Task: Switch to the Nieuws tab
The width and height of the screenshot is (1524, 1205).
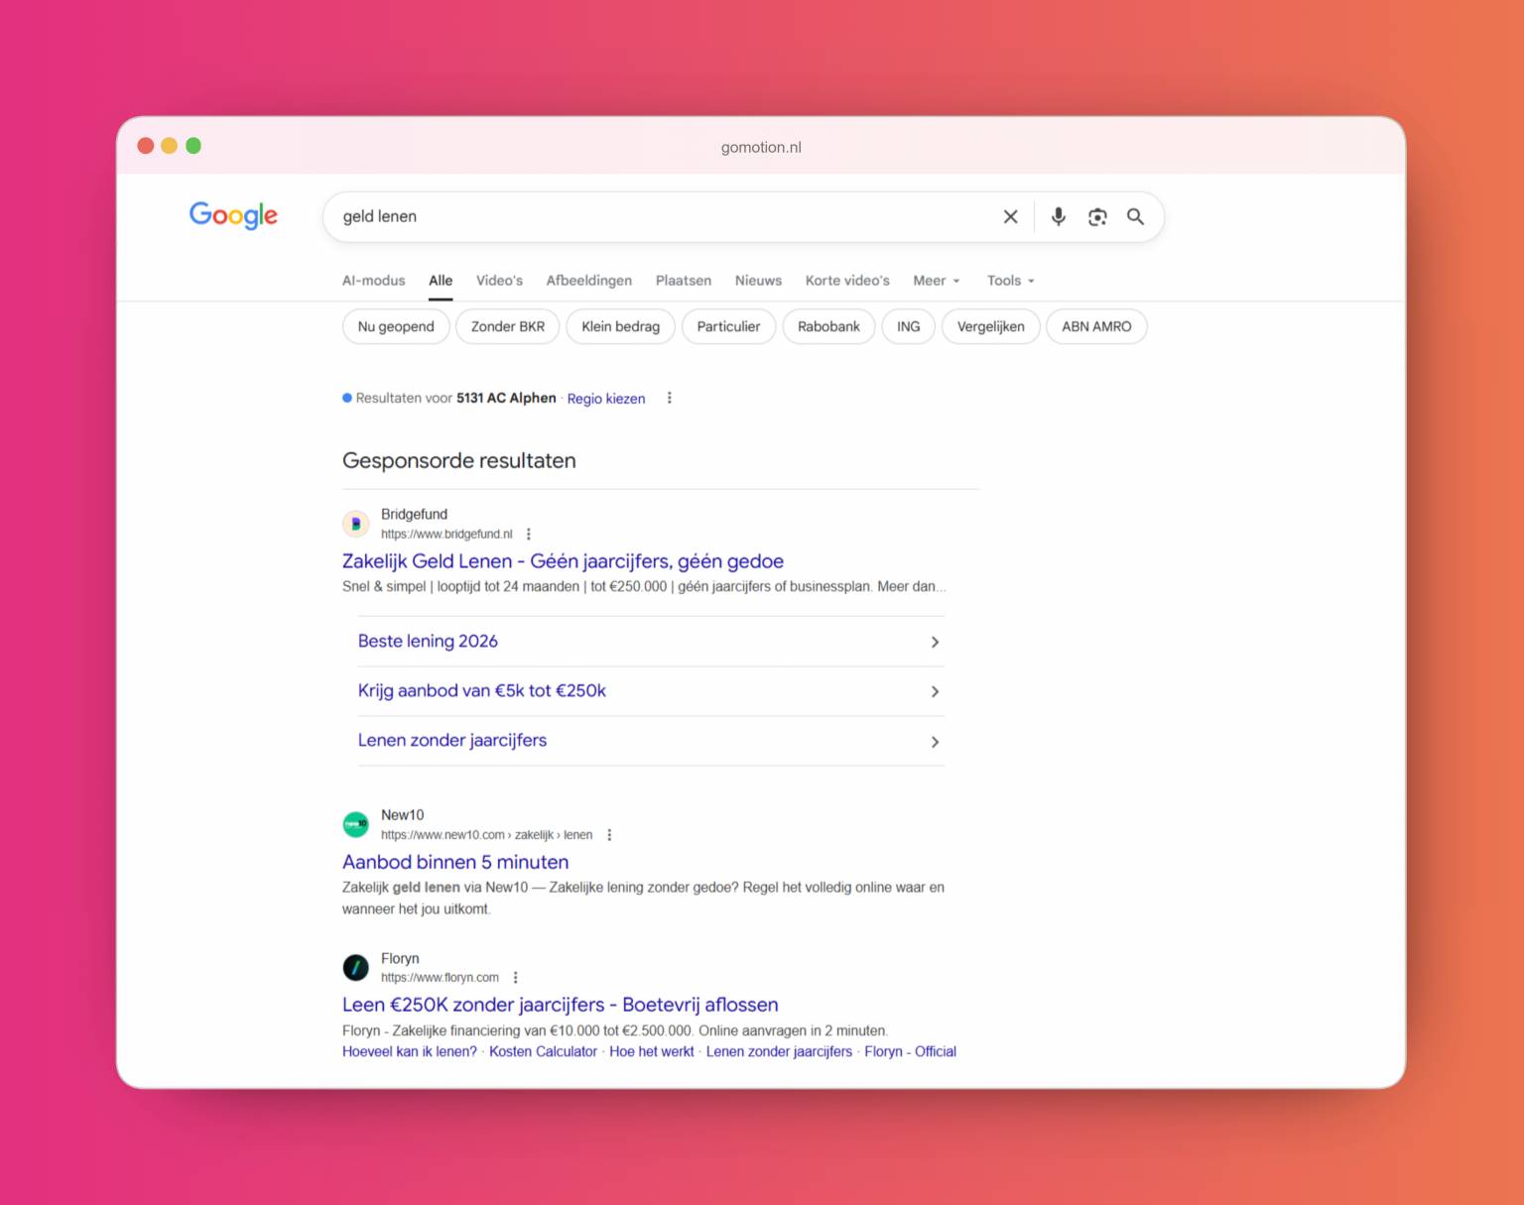Action: 758,281
